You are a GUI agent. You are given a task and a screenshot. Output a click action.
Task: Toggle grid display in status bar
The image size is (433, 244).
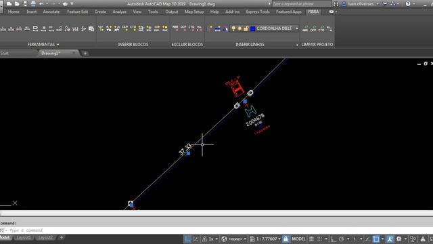click(x=311, y=239)
